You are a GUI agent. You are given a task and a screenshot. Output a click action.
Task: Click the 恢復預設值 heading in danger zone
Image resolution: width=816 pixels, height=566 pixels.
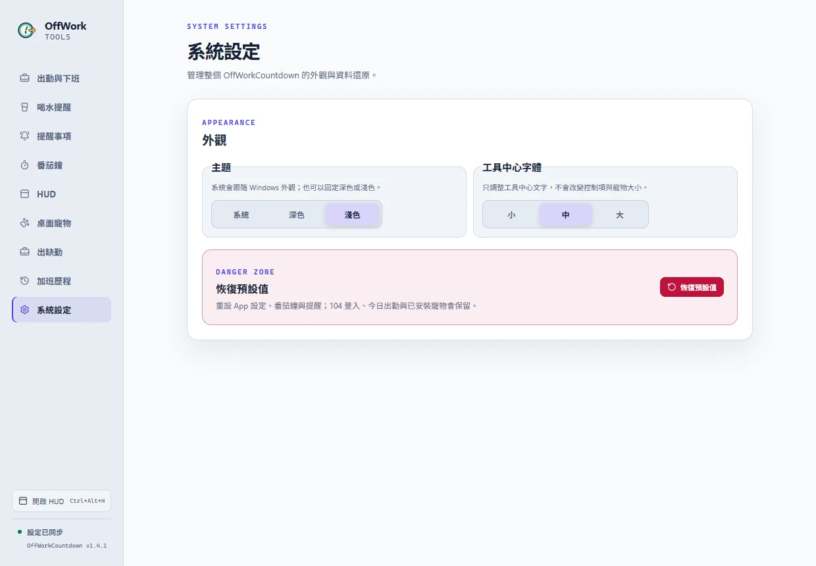[242, 289]
